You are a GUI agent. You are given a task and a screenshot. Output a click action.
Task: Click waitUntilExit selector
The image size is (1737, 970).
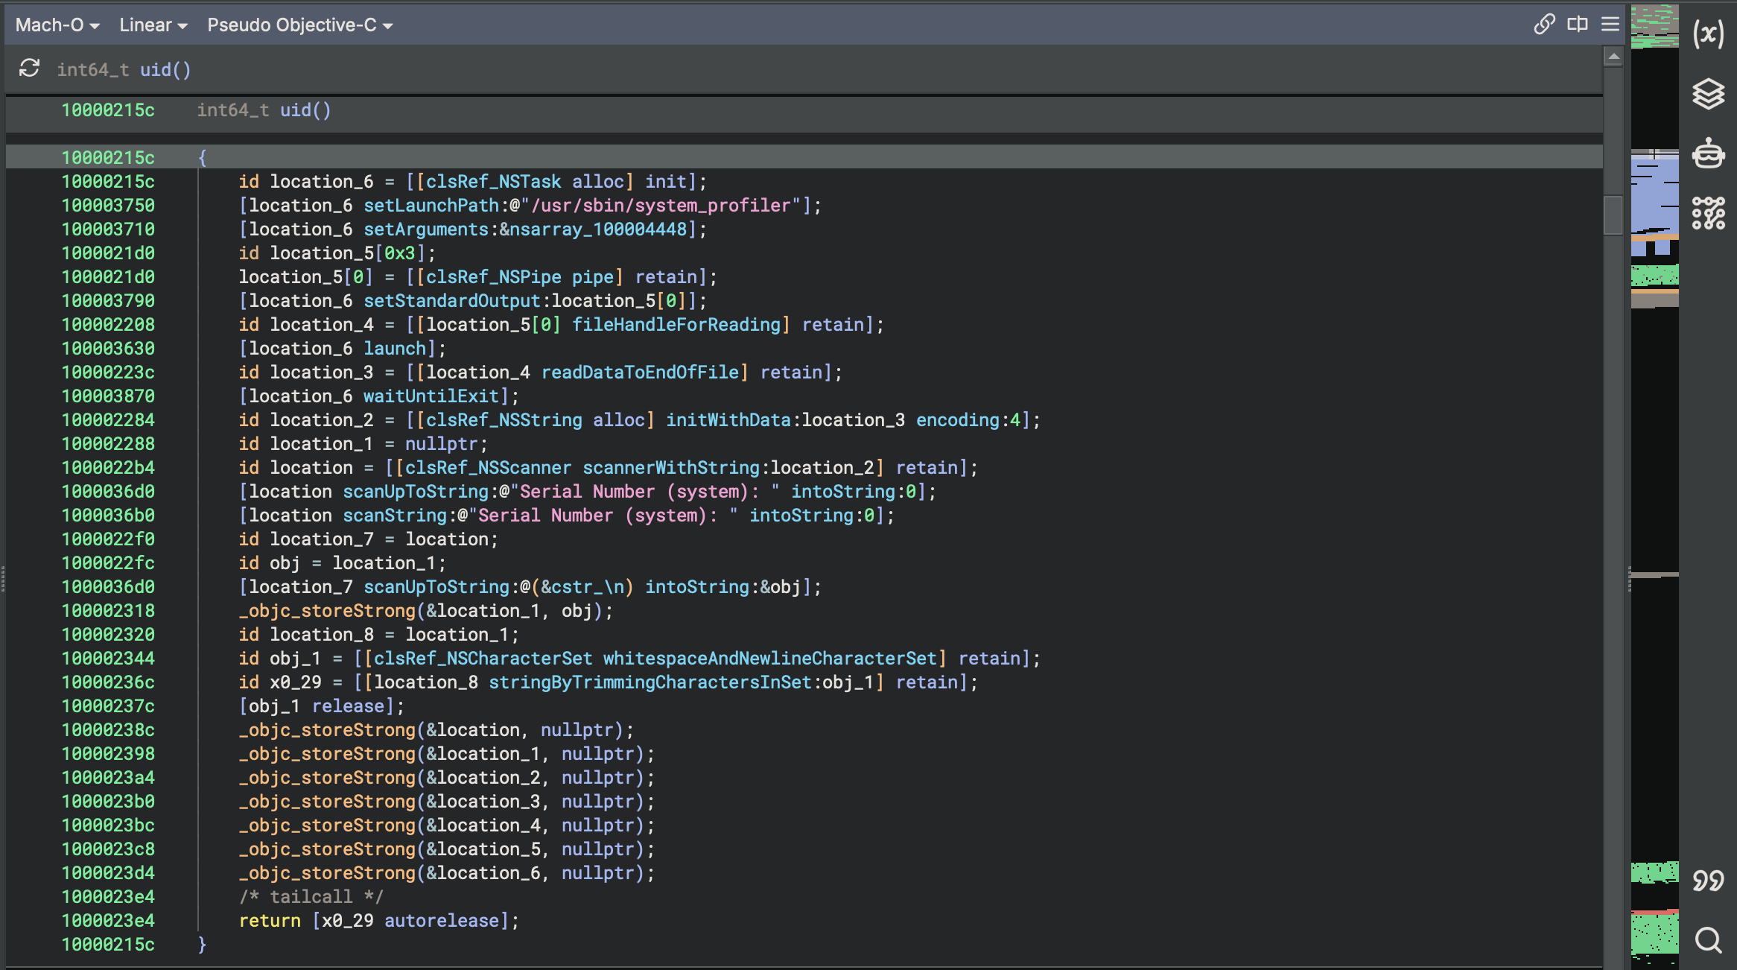click(431, 396)
